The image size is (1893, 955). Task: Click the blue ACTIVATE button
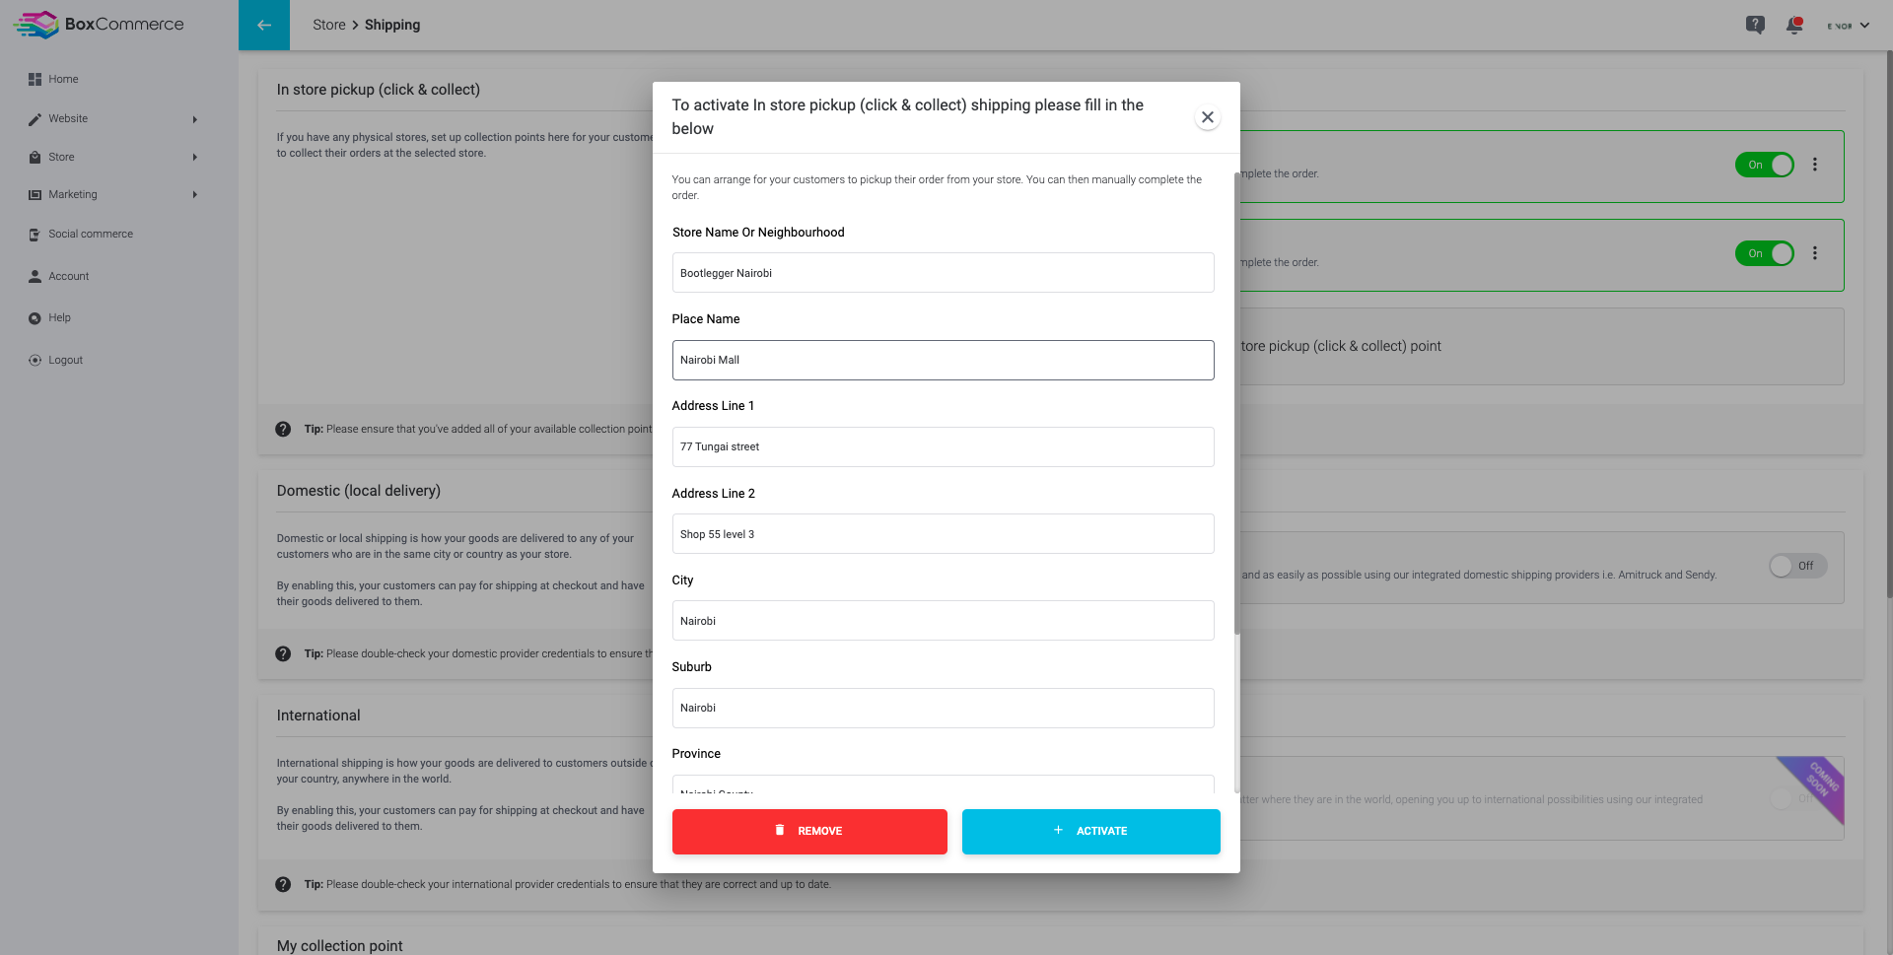point(1090,831)
